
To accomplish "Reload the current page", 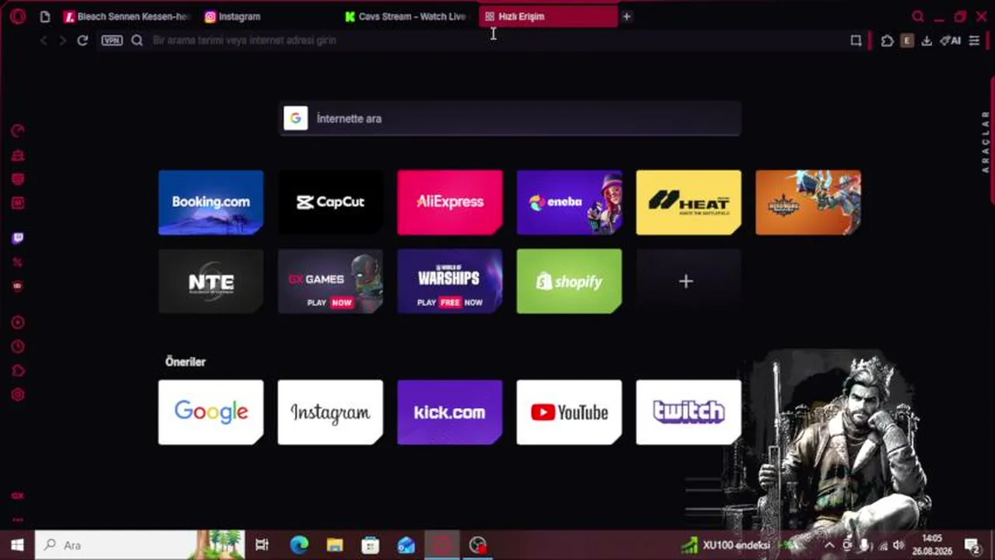I will (x=83, y=40).
